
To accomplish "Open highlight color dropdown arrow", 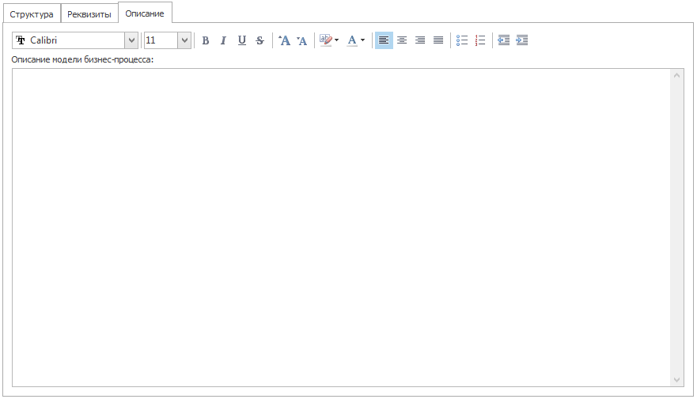I will (336, 40).
